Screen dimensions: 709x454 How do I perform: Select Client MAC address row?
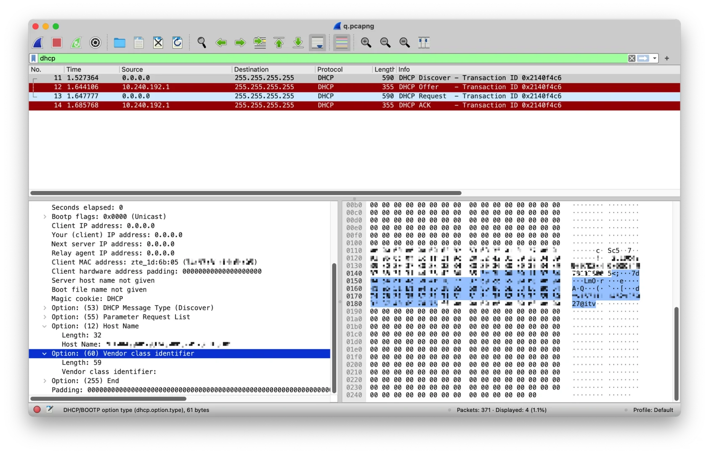(x=180, y=262)
